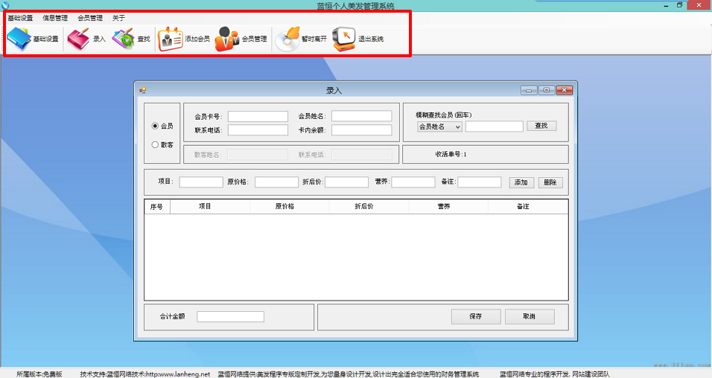Click the 暂时离开 disc icon
The width and height of the screenshot is (712, 378).
point(287,39)
